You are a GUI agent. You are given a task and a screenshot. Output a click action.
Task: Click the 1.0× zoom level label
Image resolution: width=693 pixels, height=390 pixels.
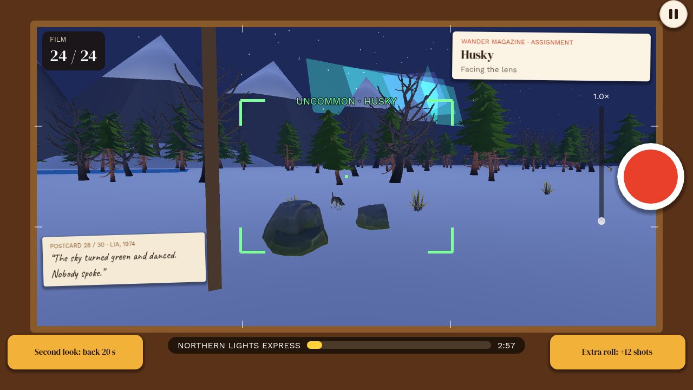tap(602, 96)
